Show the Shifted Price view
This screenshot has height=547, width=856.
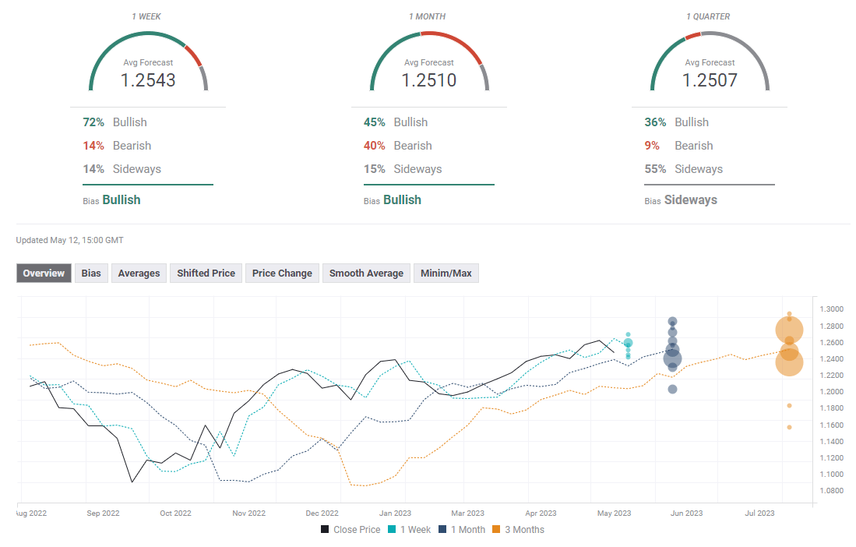[x=206, y=273]
